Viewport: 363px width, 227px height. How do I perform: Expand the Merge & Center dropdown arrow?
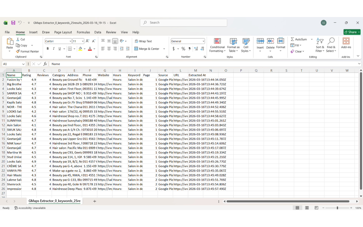pos(164,49)
